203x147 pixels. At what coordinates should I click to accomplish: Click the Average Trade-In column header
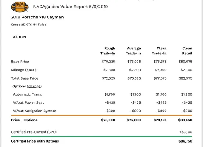tap(134, 51)
